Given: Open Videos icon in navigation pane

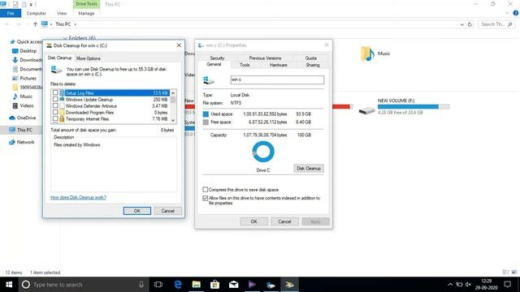Looking at the screenshot, I should click(x=15, y=106).
